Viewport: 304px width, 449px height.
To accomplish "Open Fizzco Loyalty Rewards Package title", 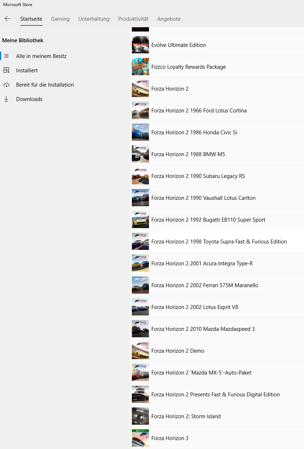I will (x=189, y=67).
